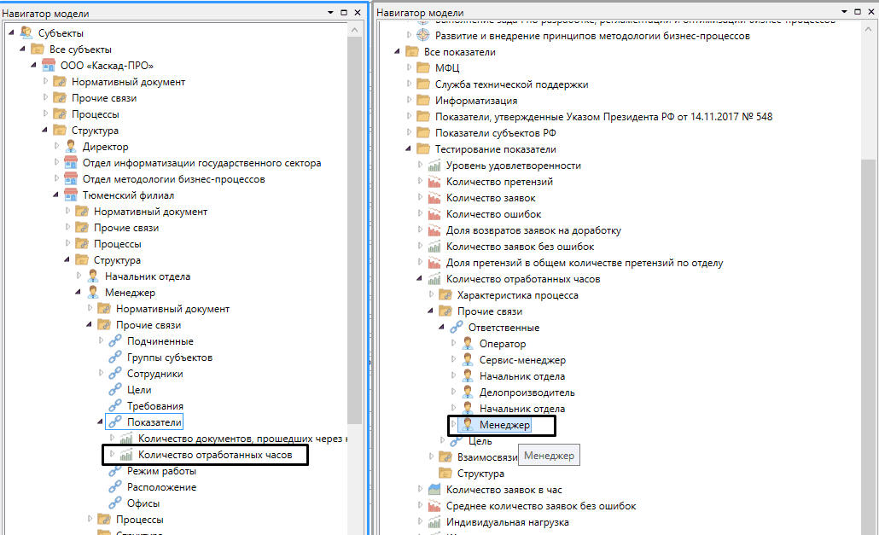Select Количество отработанных часов in right navigator
Screen dimensions: 879x535
[x=523, y=279]
